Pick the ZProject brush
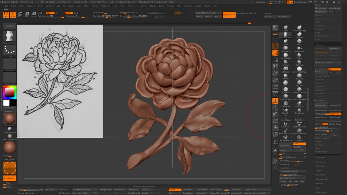The width and height of the screenshot is (347, 195). coord(286,69)
